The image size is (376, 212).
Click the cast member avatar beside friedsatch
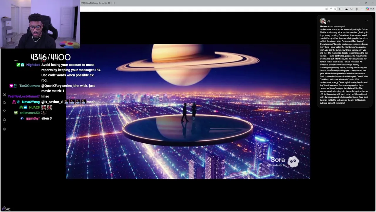click(329, 22)
